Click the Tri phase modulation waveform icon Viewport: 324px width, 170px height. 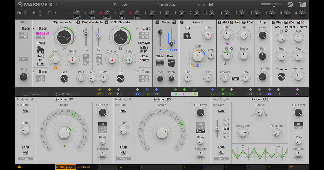(120, 79)
